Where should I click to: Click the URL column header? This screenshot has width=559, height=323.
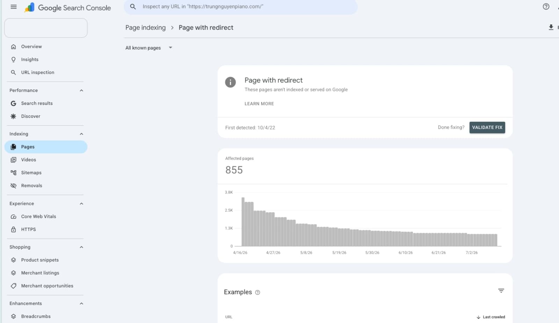tap(229, 317)
